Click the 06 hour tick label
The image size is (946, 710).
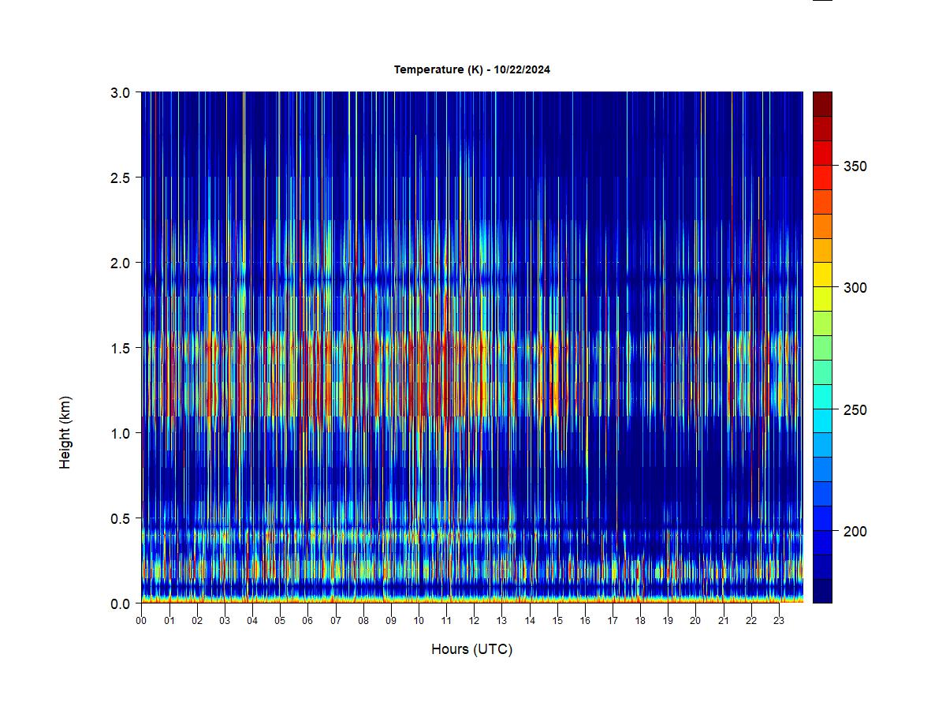[x=307, y=621]
